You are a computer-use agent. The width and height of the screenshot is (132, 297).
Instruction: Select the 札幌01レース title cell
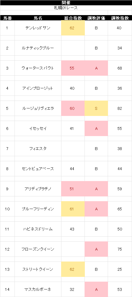click(x=66, y=8)
